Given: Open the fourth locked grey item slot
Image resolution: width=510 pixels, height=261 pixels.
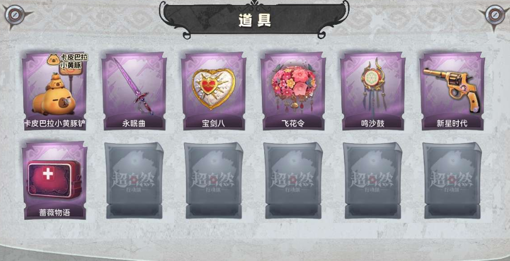Looking at the screenshot, I should pos(372,181).
